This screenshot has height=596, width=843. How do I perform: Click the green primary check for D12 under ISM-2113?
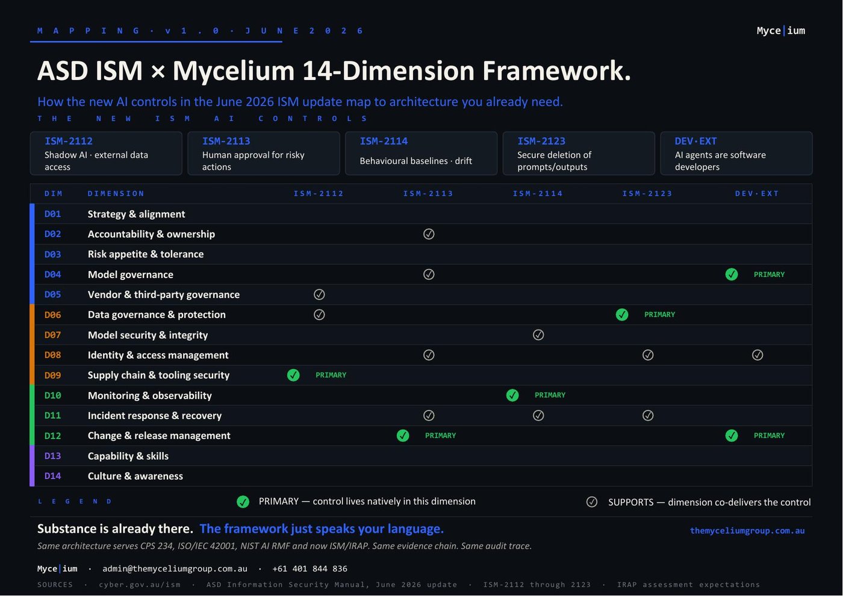click(403, 436)
